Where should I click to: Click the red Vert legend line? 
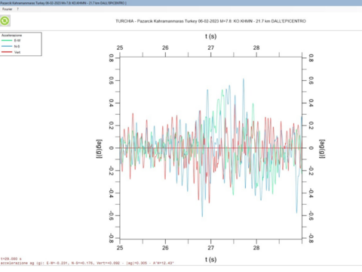(7, 52)
